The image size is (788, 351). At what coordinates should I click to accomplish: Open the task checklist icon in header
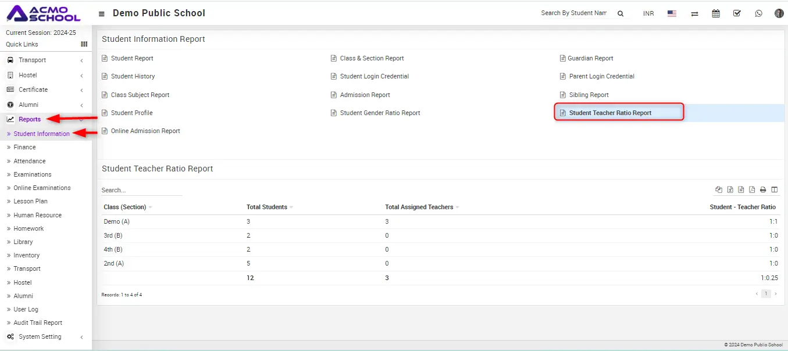pyautogui.click(x=737, y=13)
